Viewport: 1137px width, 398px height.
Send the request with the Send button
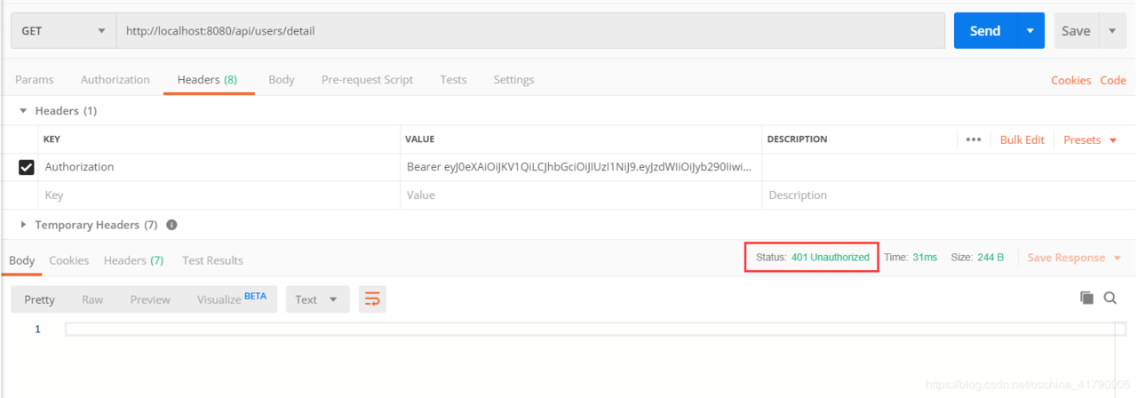(x=985, y=30)
